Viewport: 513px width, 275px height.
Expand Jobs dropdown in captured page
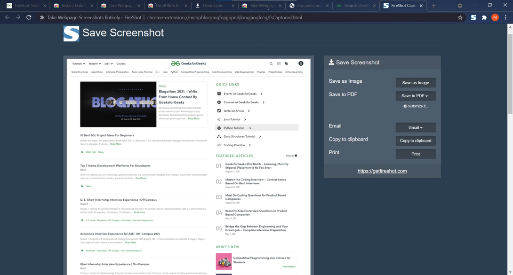coord(109,63)
